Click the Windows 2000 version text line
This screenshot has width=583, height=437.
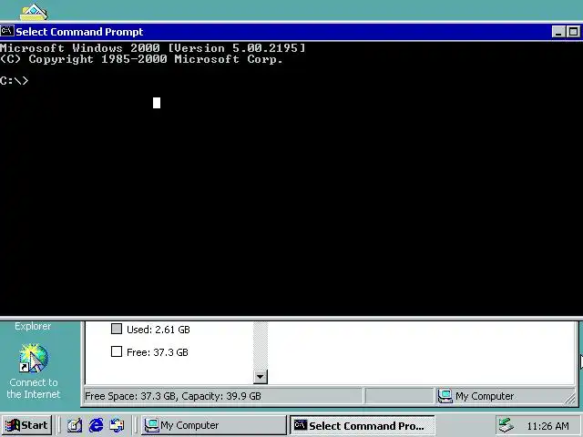click(x=152, y=48)
